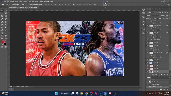Lock all padlock icon in Layers
The height and width of the screenshot is (96, 171).
click(x=160, y=18)
